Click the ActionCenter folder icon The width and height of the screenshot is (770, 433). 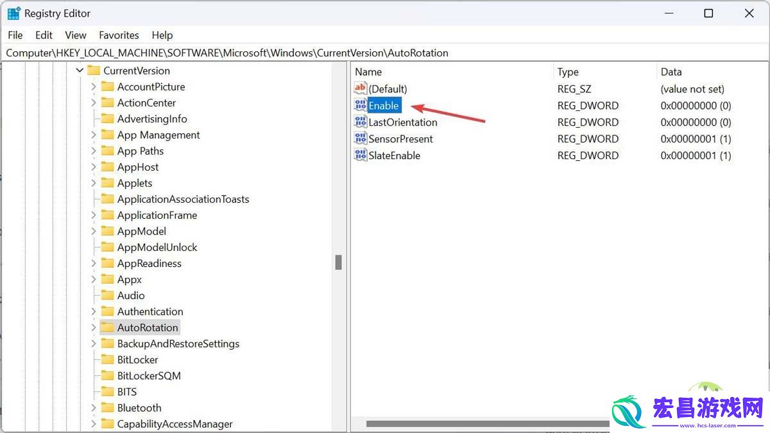coord(107,103)
